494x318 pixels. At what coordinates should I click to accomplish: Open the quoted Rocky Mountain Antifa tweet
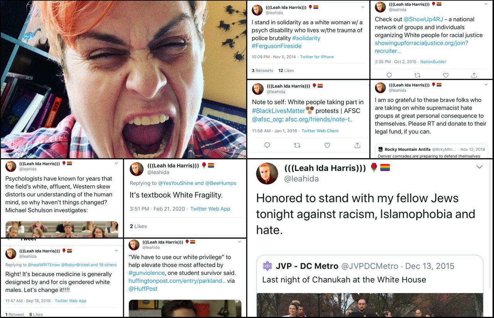[431, 151]
